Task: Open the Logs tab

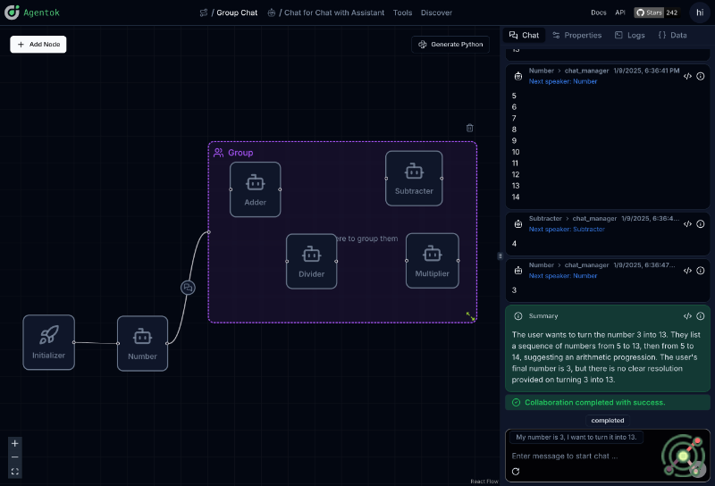Action: 629,35
